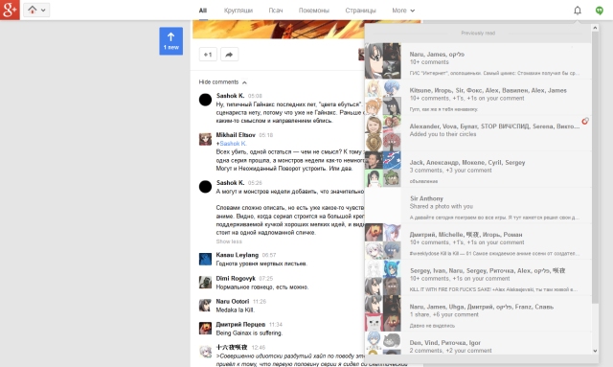The width and height of the screenshot is (613, 367).
Task: Click avatar collage of Naru, James notification
Action: [x=383, y=61]
